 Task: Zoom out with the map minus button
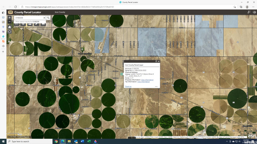point(10,22)
